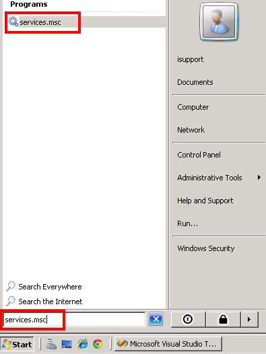
Task: Click the lock computer button
Action: [223, 319]
